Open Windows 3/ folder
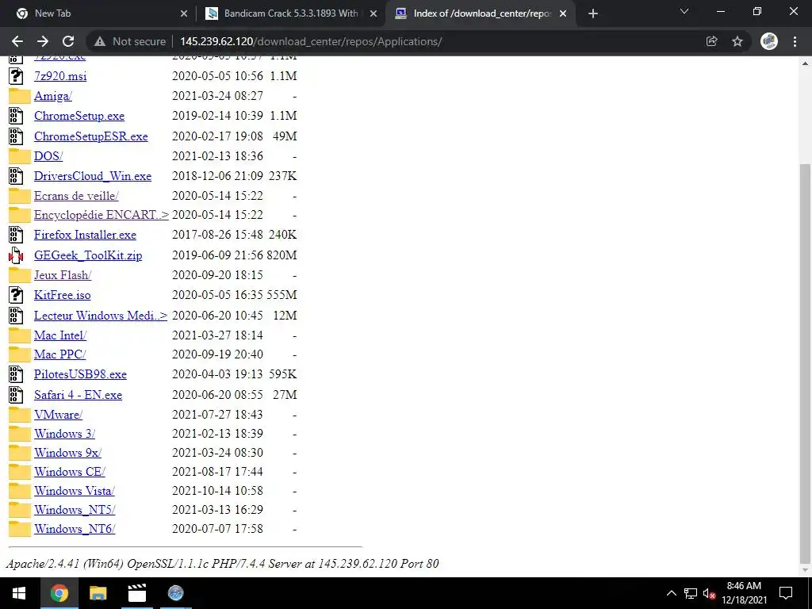Viewport: 812px width, 609px height. [x=65, y=434]
